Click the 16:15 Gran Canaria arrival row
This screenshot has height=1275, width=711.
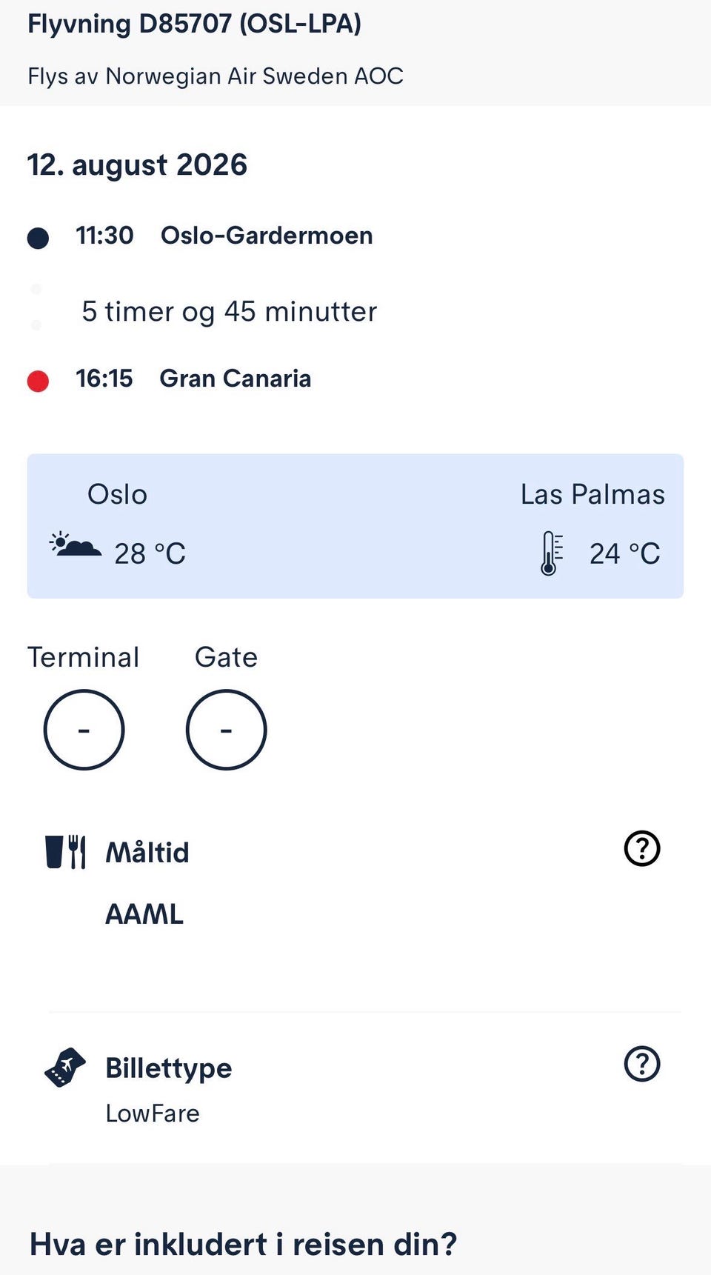169,379
